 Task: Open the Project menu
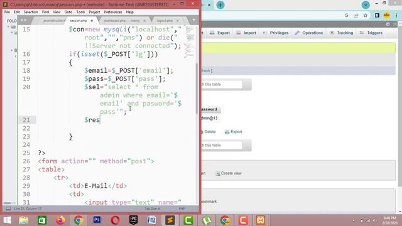94,12
